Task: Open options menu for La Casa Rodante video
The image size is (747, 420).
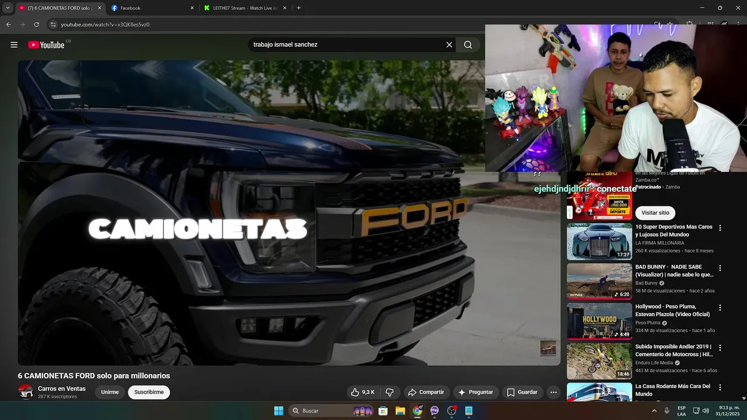Action: (720, 387)
